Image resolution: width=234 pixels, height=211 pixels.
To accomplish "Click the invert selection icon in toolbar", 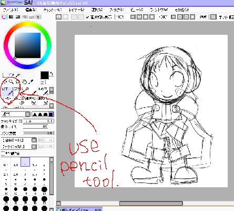I will point(80,17).
